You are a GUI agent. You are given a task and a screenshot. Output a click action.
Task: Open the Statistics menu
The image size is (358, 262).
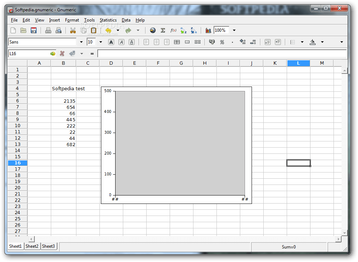pyautogui.click(x=108, y=20)
